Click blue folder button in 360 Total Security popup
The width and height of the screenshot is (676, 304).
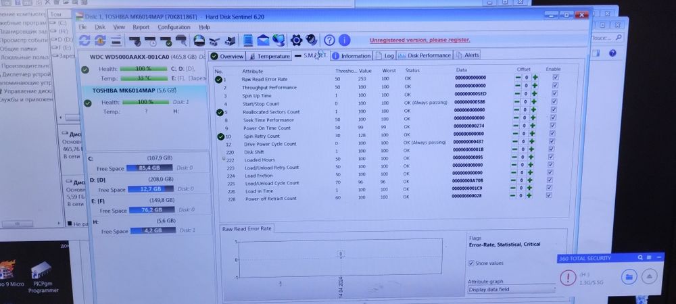tap(629, 277)
